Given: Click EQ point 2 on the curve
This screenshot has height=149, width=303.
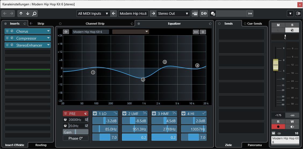Looking at the screenshot, I should [x=143, y=79].
